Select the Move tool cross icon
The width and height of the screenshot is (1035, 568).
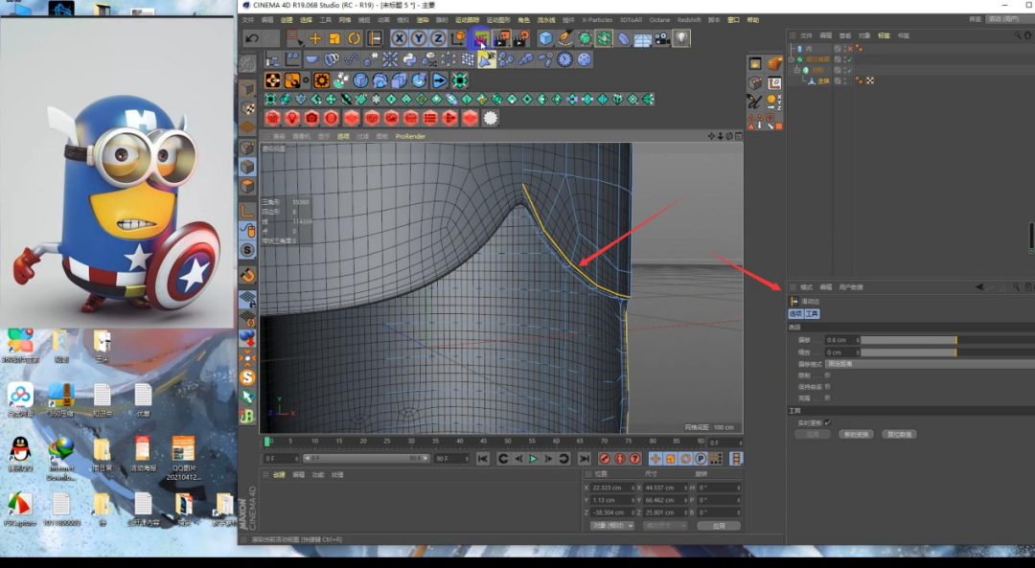pyautogui.click(x=315, y=38)
